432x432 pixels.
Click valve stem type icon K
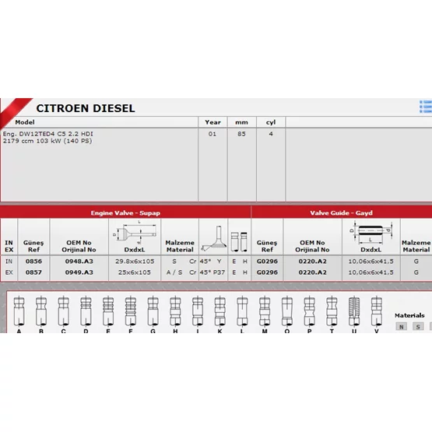(x=220, y=311)
